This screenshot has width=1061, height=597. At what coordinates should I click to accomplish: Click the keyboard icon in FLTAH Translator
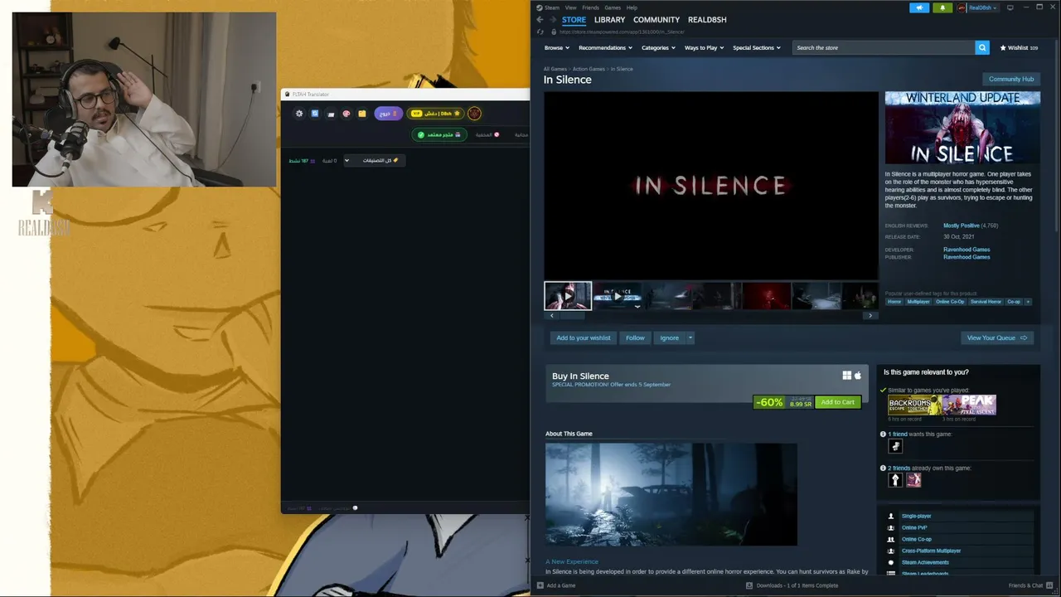[x=331, y=114]
